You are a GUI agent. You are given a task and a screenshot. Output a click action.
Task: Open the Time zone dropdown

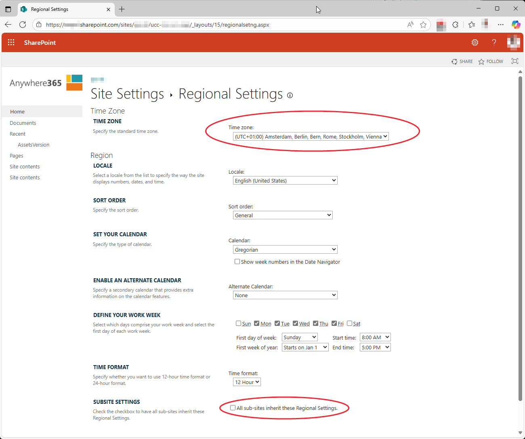tap(311, 137)
